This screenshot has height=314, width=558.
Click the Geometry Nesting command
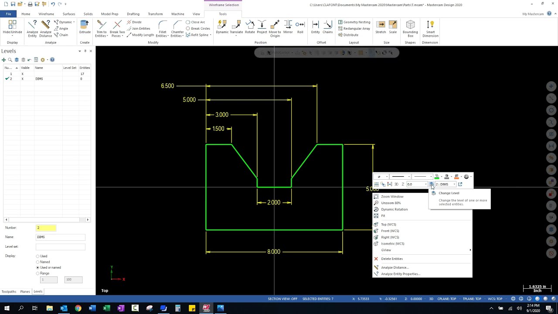354,22
